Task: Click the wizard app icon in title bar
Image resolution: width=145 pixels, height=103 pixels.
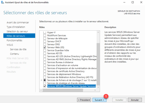Action: coord(3,2)
